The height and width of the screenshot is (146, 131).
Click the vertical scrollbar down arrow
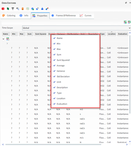point(130,142)
